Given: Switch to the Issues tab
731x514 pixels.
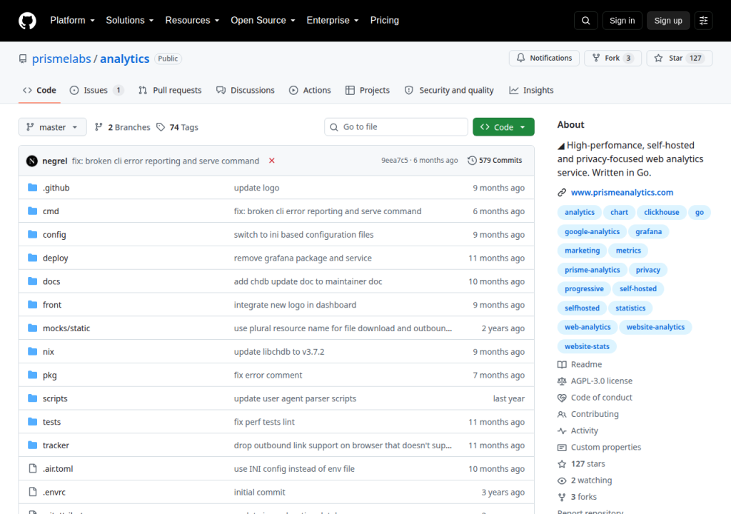Looking at the screenshot, I should coord(96,90).
